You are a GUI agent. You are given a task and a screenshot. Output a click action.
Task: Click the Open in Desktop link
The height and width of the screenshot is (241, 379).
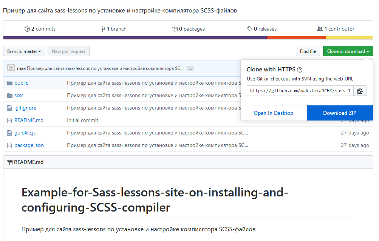273,113
